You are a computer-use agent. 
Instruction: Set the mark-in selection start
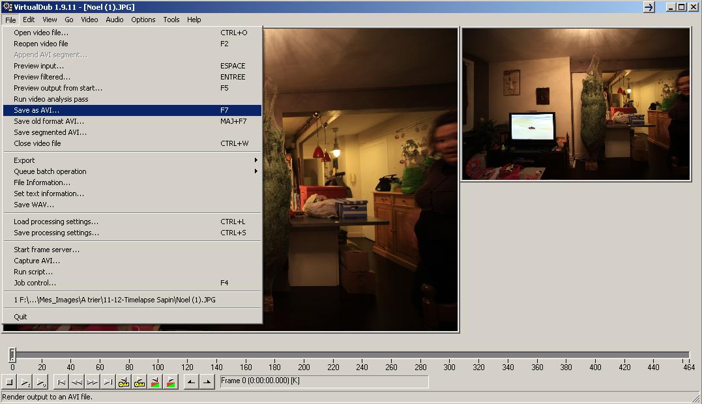pyautogui.click(x=191, y=382)
